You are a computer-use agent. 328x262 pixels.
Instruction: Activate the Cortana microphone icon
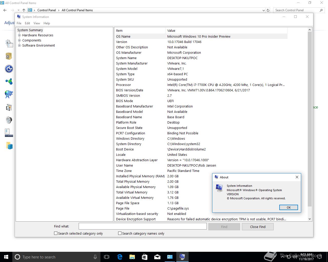tap(95, 257)
